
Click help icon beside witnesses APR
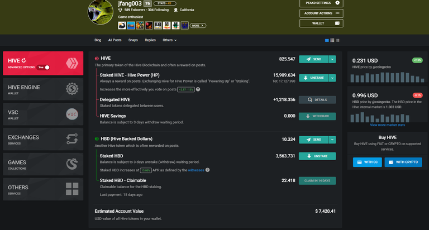(x=207, y=170)
